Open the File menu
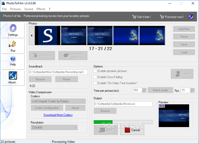Image resolution: width=199 pixels, height=144 pixels. tap(4, 9)
